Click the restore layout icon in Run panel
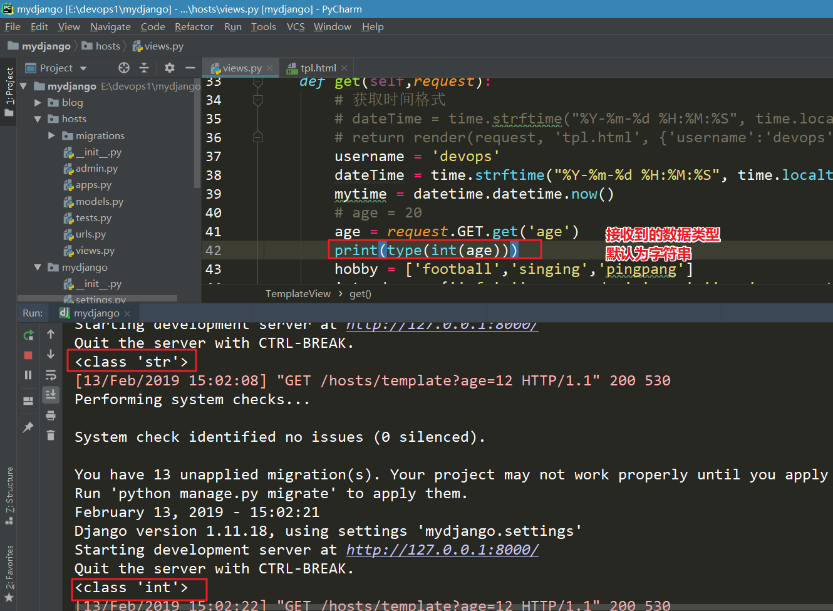 [x=28, y=401]
